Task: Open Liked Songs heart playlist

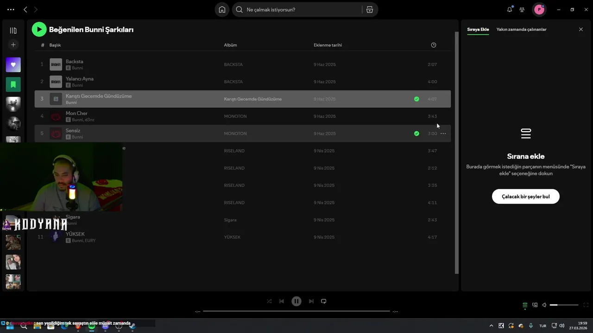Action: coord(13,65)
